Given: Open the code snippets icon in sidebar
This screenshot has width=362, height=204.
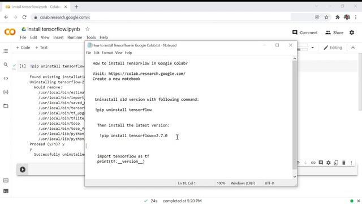Looking at the screenshot, I should point(6,78).
